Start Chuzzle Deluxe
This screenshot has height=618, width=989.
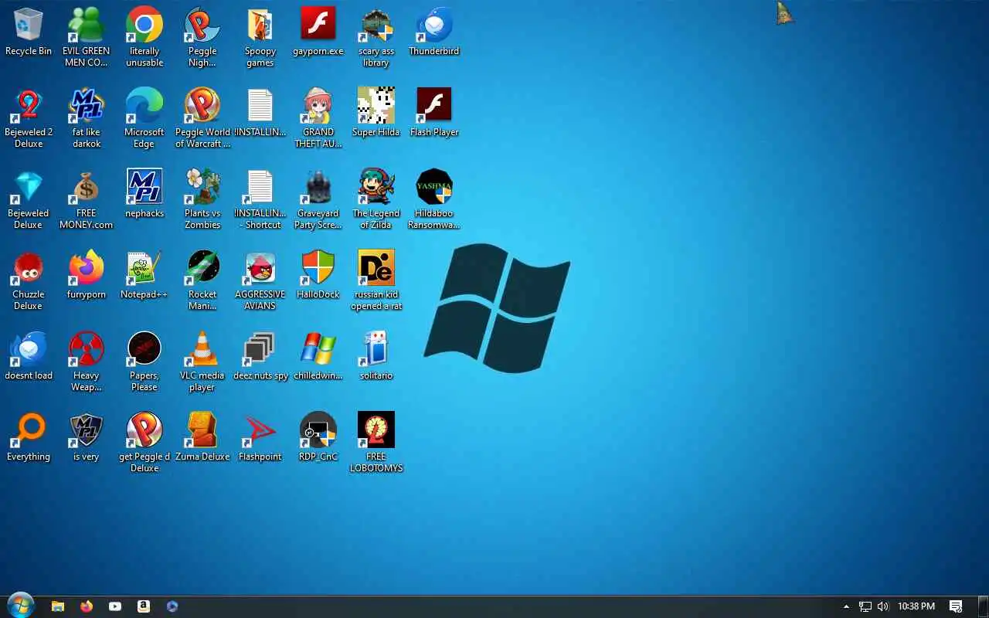click(x=29, y=281)
